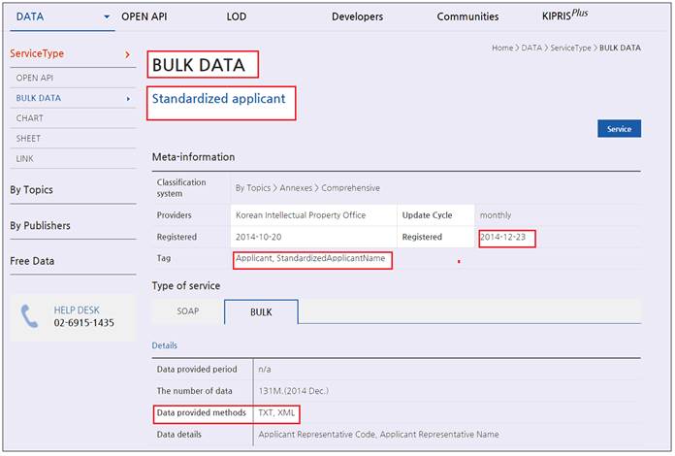675x456 pixels.
Task: Open the Free Data section
Action: pos(32,261)
